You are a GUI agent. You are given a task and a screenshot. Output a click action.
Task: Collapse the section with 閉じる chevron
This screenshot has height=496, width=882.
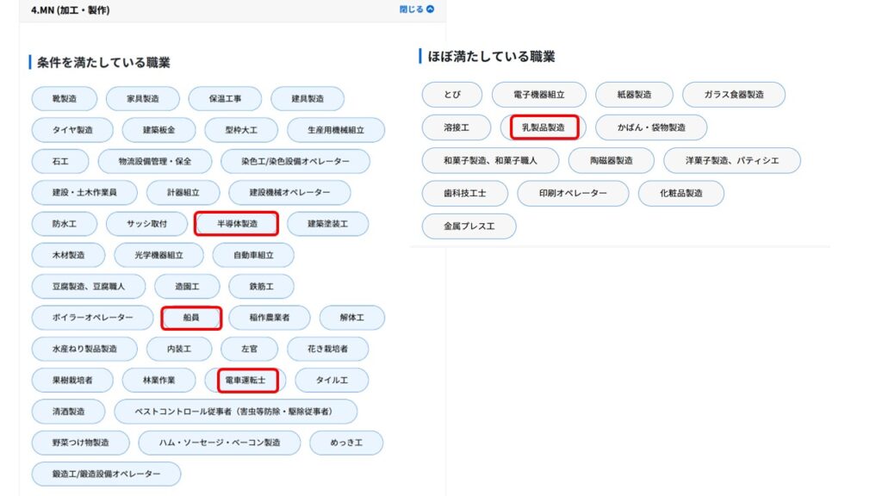417,9
